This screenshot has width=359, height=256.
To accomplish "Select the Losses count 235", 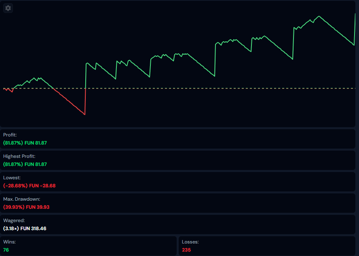I will coord(186,250).
